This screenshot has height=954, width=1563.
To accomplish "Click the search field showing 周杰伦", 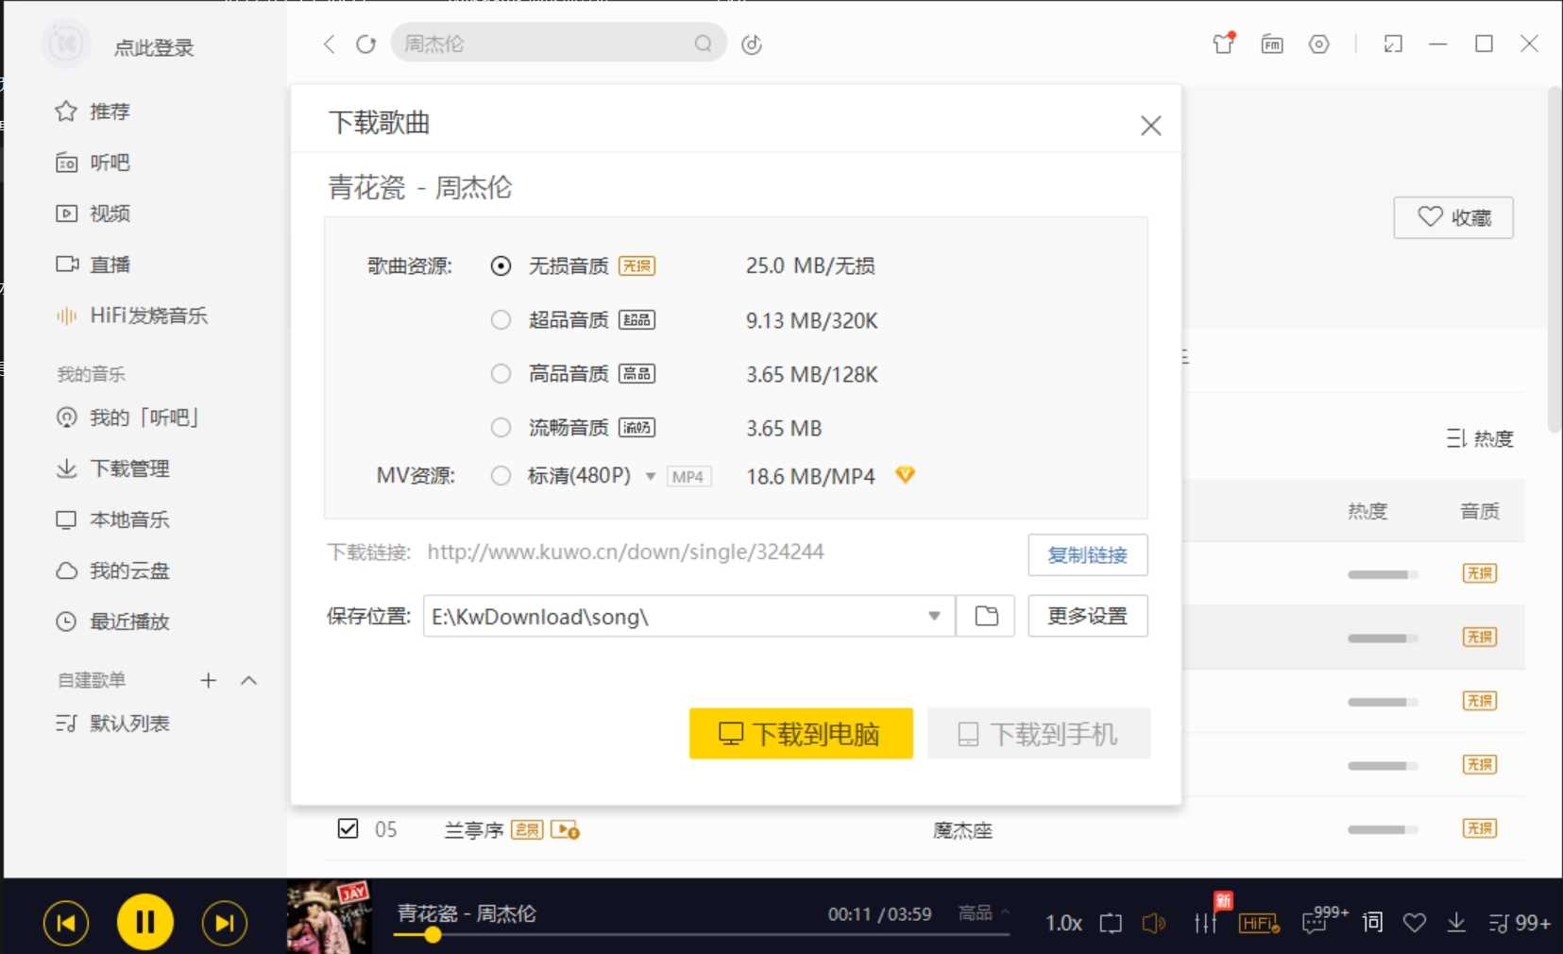I will click(x=558, y=43).
